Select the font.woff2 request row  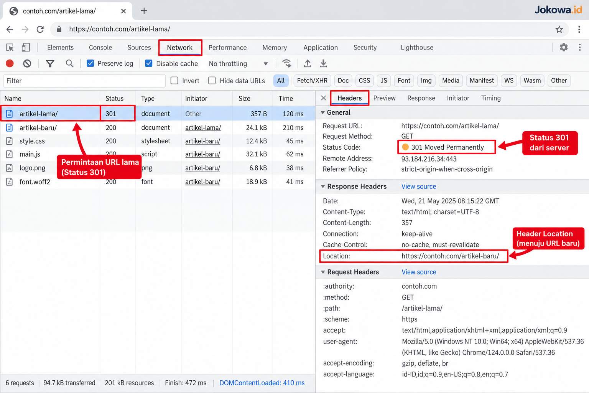[x=158, y=182]
